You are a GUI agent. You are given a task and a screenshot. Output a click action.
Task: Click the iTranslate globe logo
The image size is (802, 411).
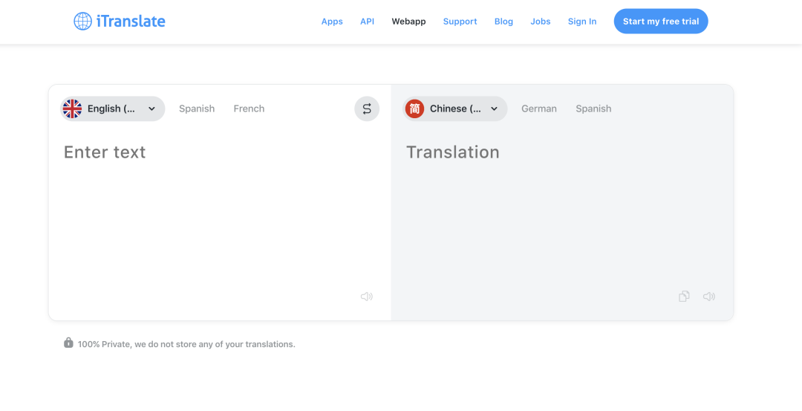click(82, 22)
